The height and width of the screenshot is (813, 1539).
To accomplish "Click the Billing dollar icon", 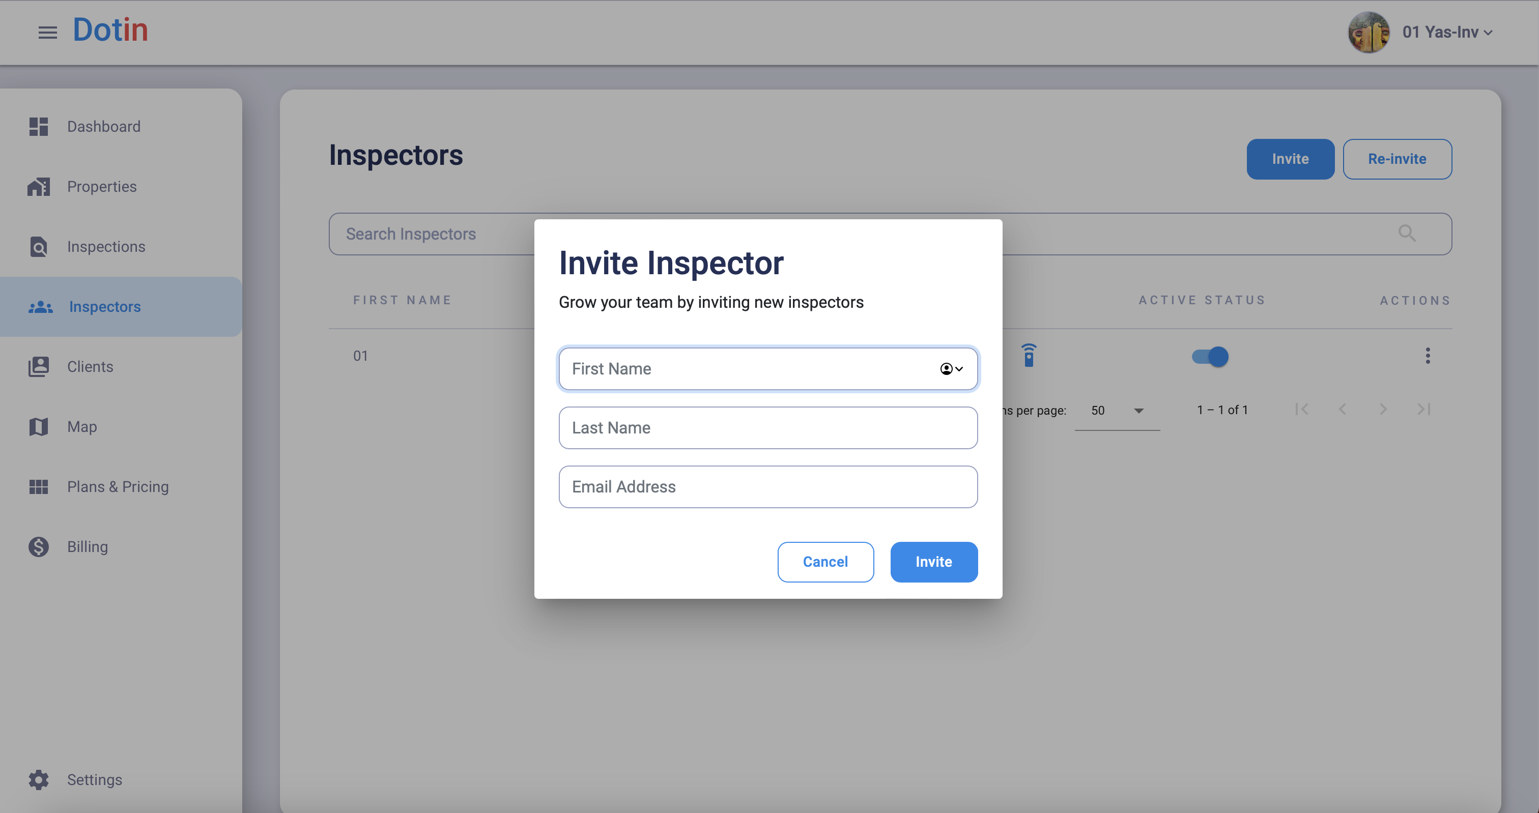I will coord(39,547).
